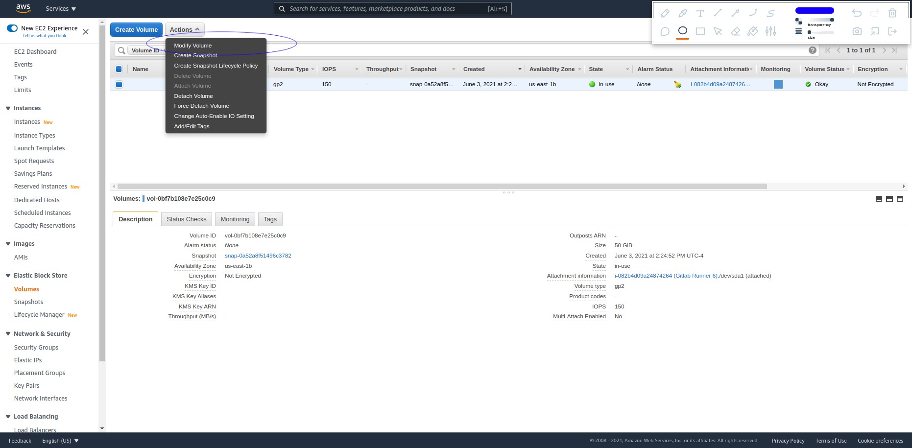The width and height of the screenshot is (912, 448).
Task: Jump to the last page of volumes
Action: click(x=894, y=50)
